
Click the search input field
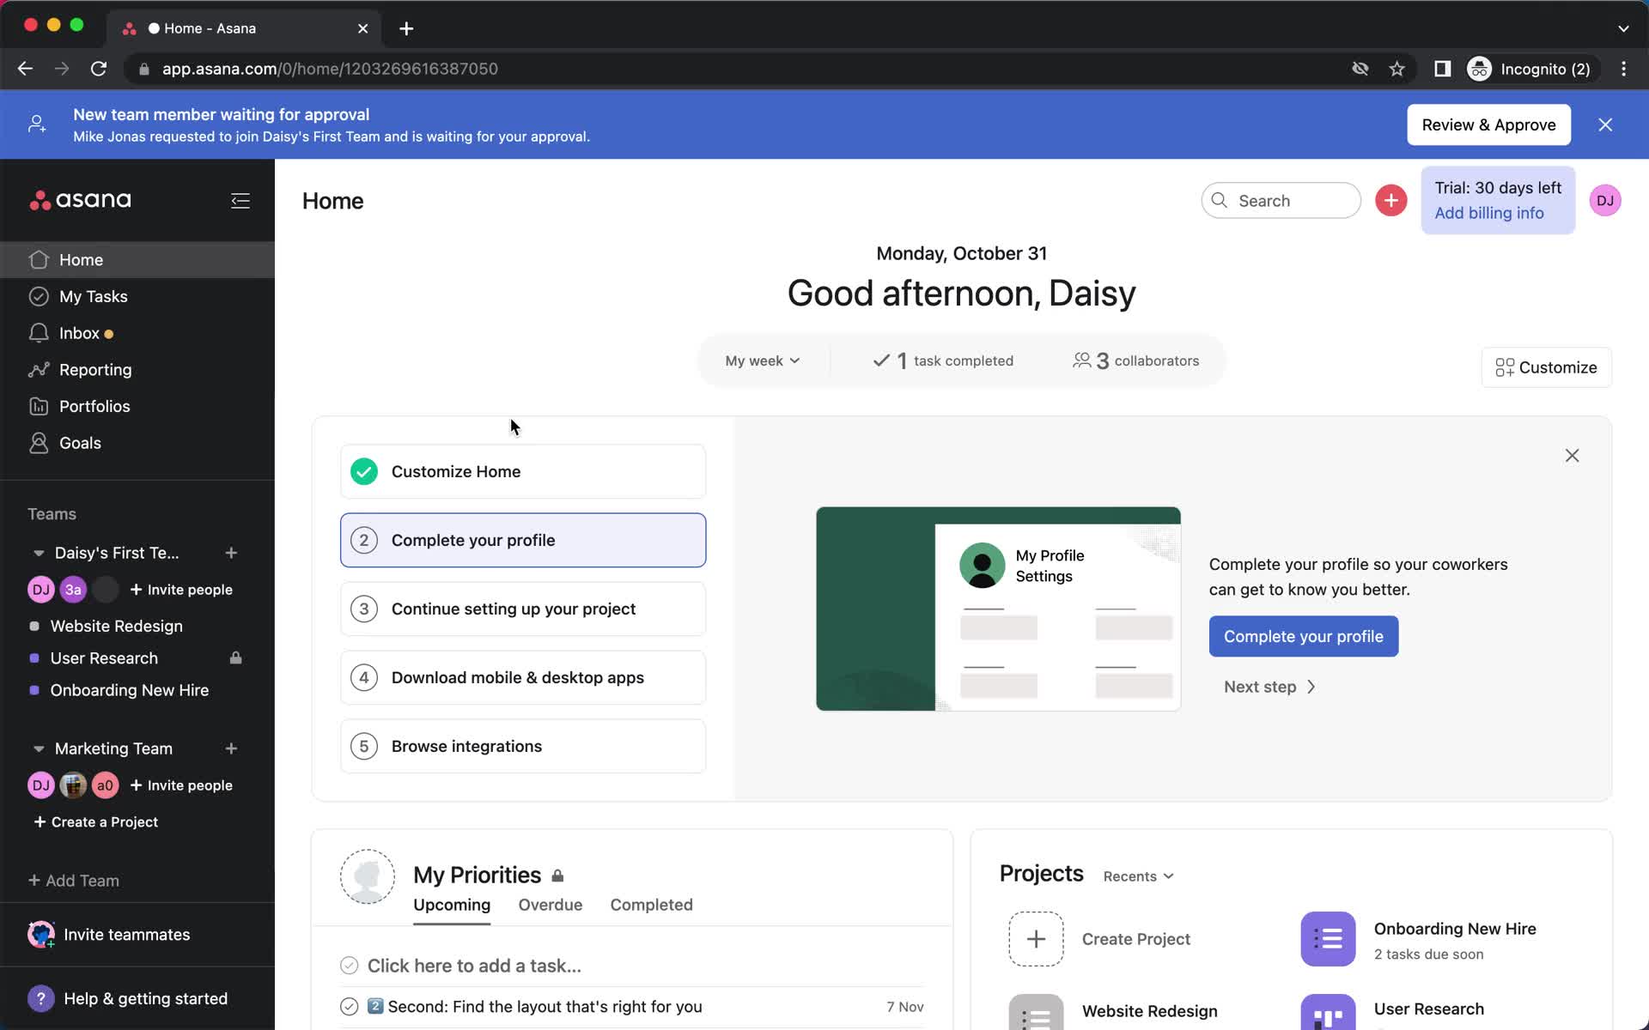tap(1281, 199)
